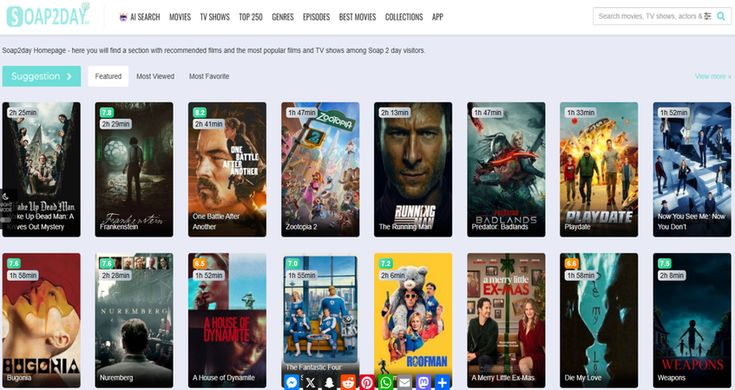Click the AI Search nav link
The width and height of the screenshot is (735, 390).
coord(140,16)
